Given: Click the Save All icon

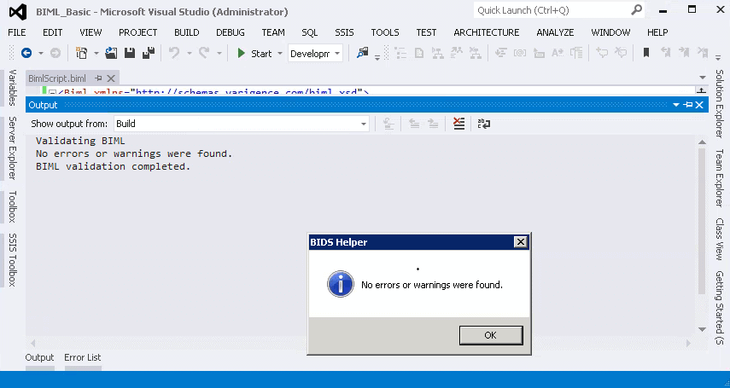Looking at the screenshot, I should coord(149,54).
